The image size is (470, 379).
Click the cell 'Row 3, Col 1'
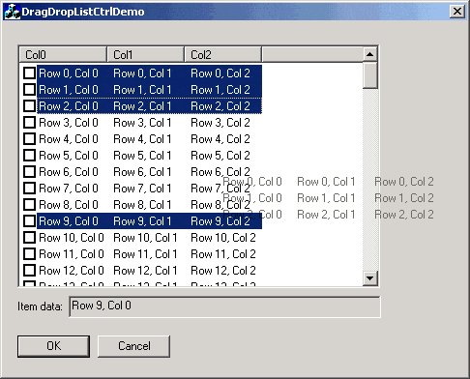pyautogui.click(x=142, y=123)
